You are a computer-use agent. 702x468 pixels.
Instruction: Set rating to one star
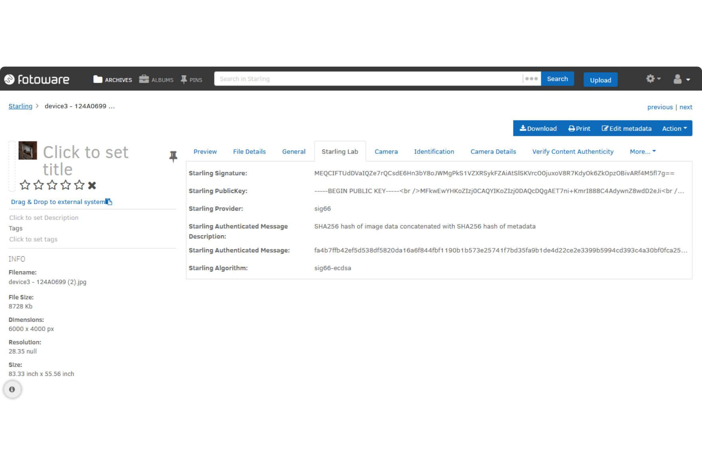coord(25,185)
